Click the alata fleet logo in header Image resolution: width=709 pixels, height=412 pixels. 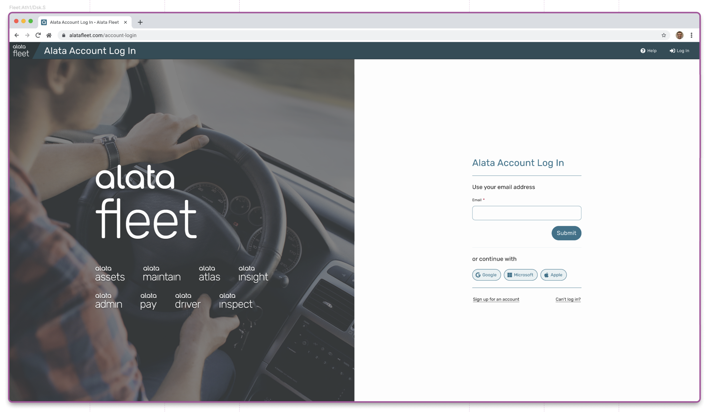click(x=21, y=51)
